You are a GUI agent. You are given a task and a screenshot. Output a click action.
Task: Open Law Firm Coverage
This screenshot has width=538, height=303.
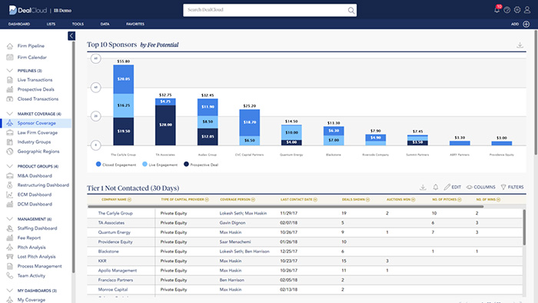tap(38, 133)
